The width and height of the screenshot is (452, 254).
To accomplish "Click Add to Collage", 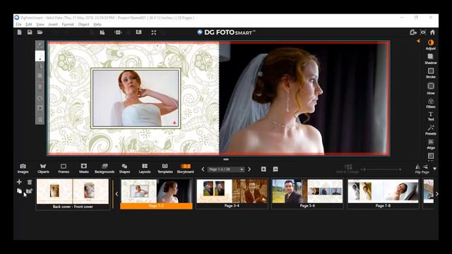I will (x=347, y=169).
